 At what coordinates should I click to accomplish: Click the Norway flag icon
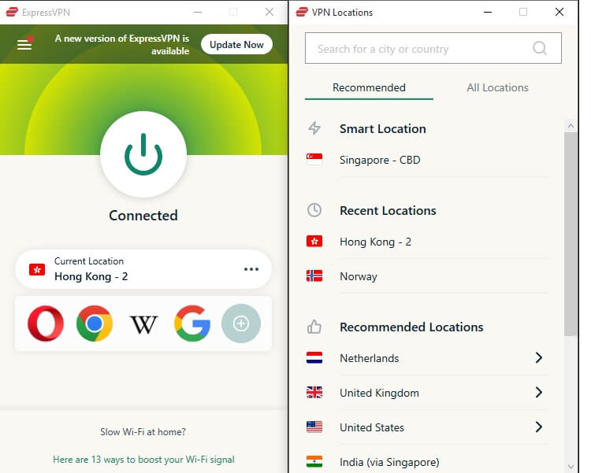(314, 276)
